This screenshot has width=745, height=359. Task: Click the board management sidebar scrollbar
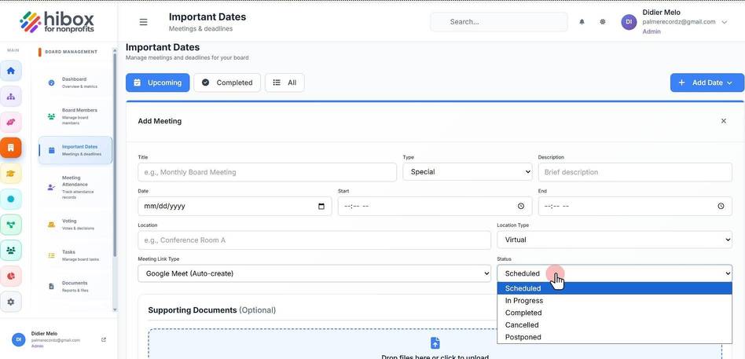tap(115, 156)
